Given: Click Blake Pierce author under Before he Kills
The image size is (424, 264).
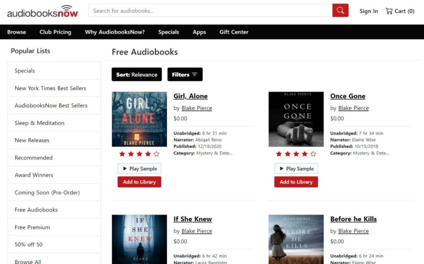Looking at the screenshot, I should [354, 231].
